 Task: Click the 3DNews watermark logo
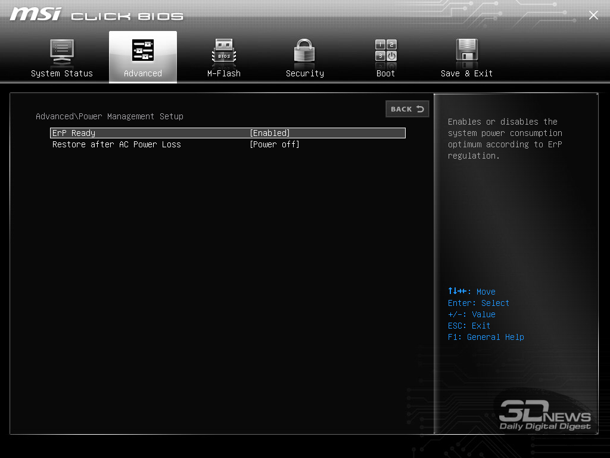click(544, 415)
